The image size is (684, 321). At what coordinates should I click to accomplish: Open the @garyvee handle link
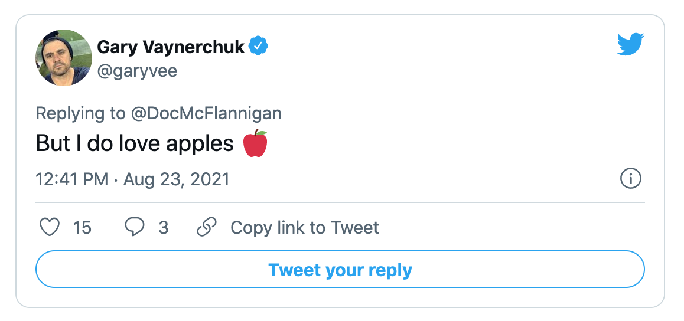click(137, 71)
